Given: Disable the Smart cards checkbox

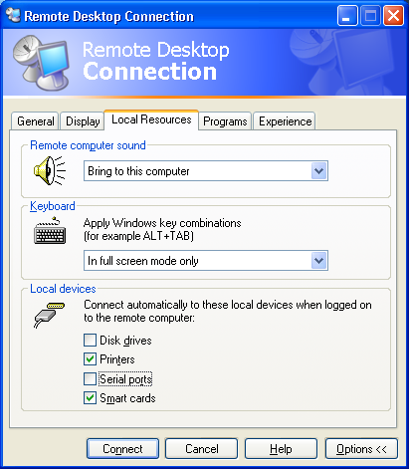Looking at the screenshot, I should [90, 398].
